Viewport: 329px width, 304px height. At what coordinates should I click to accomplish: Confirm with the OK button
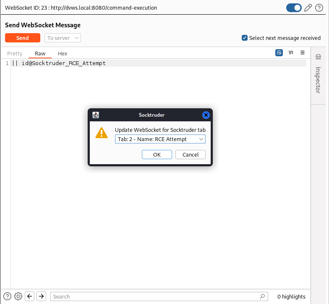(157, 155)
